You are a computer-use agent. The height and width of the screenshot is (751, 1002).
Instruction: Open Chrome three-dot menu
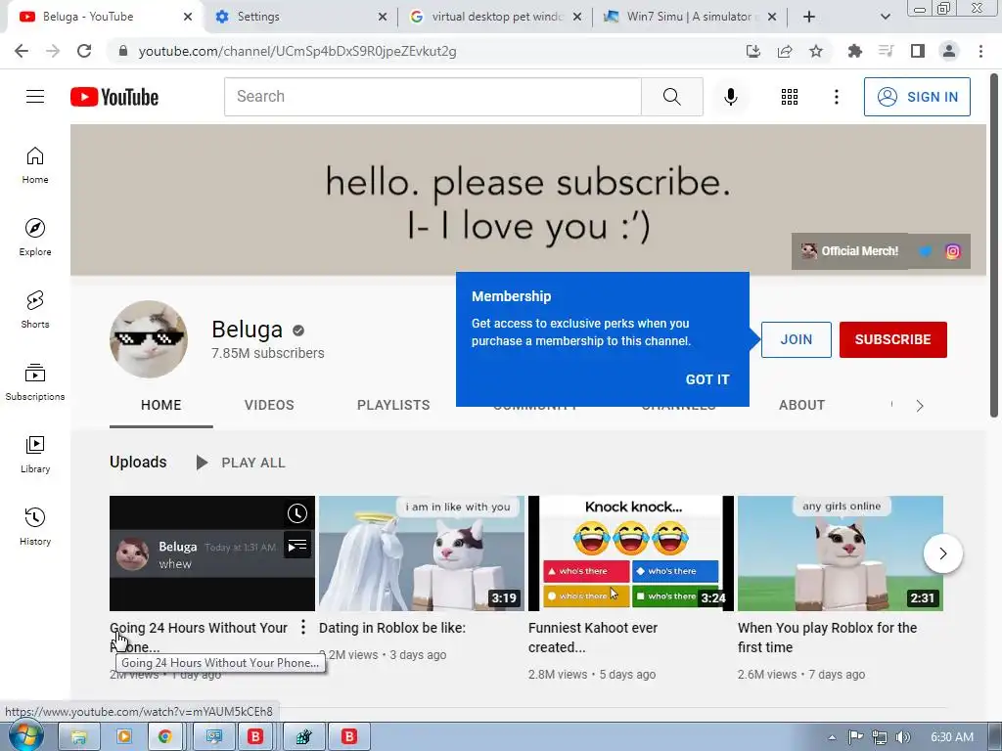pyautogui.click(x=980, y=51)
